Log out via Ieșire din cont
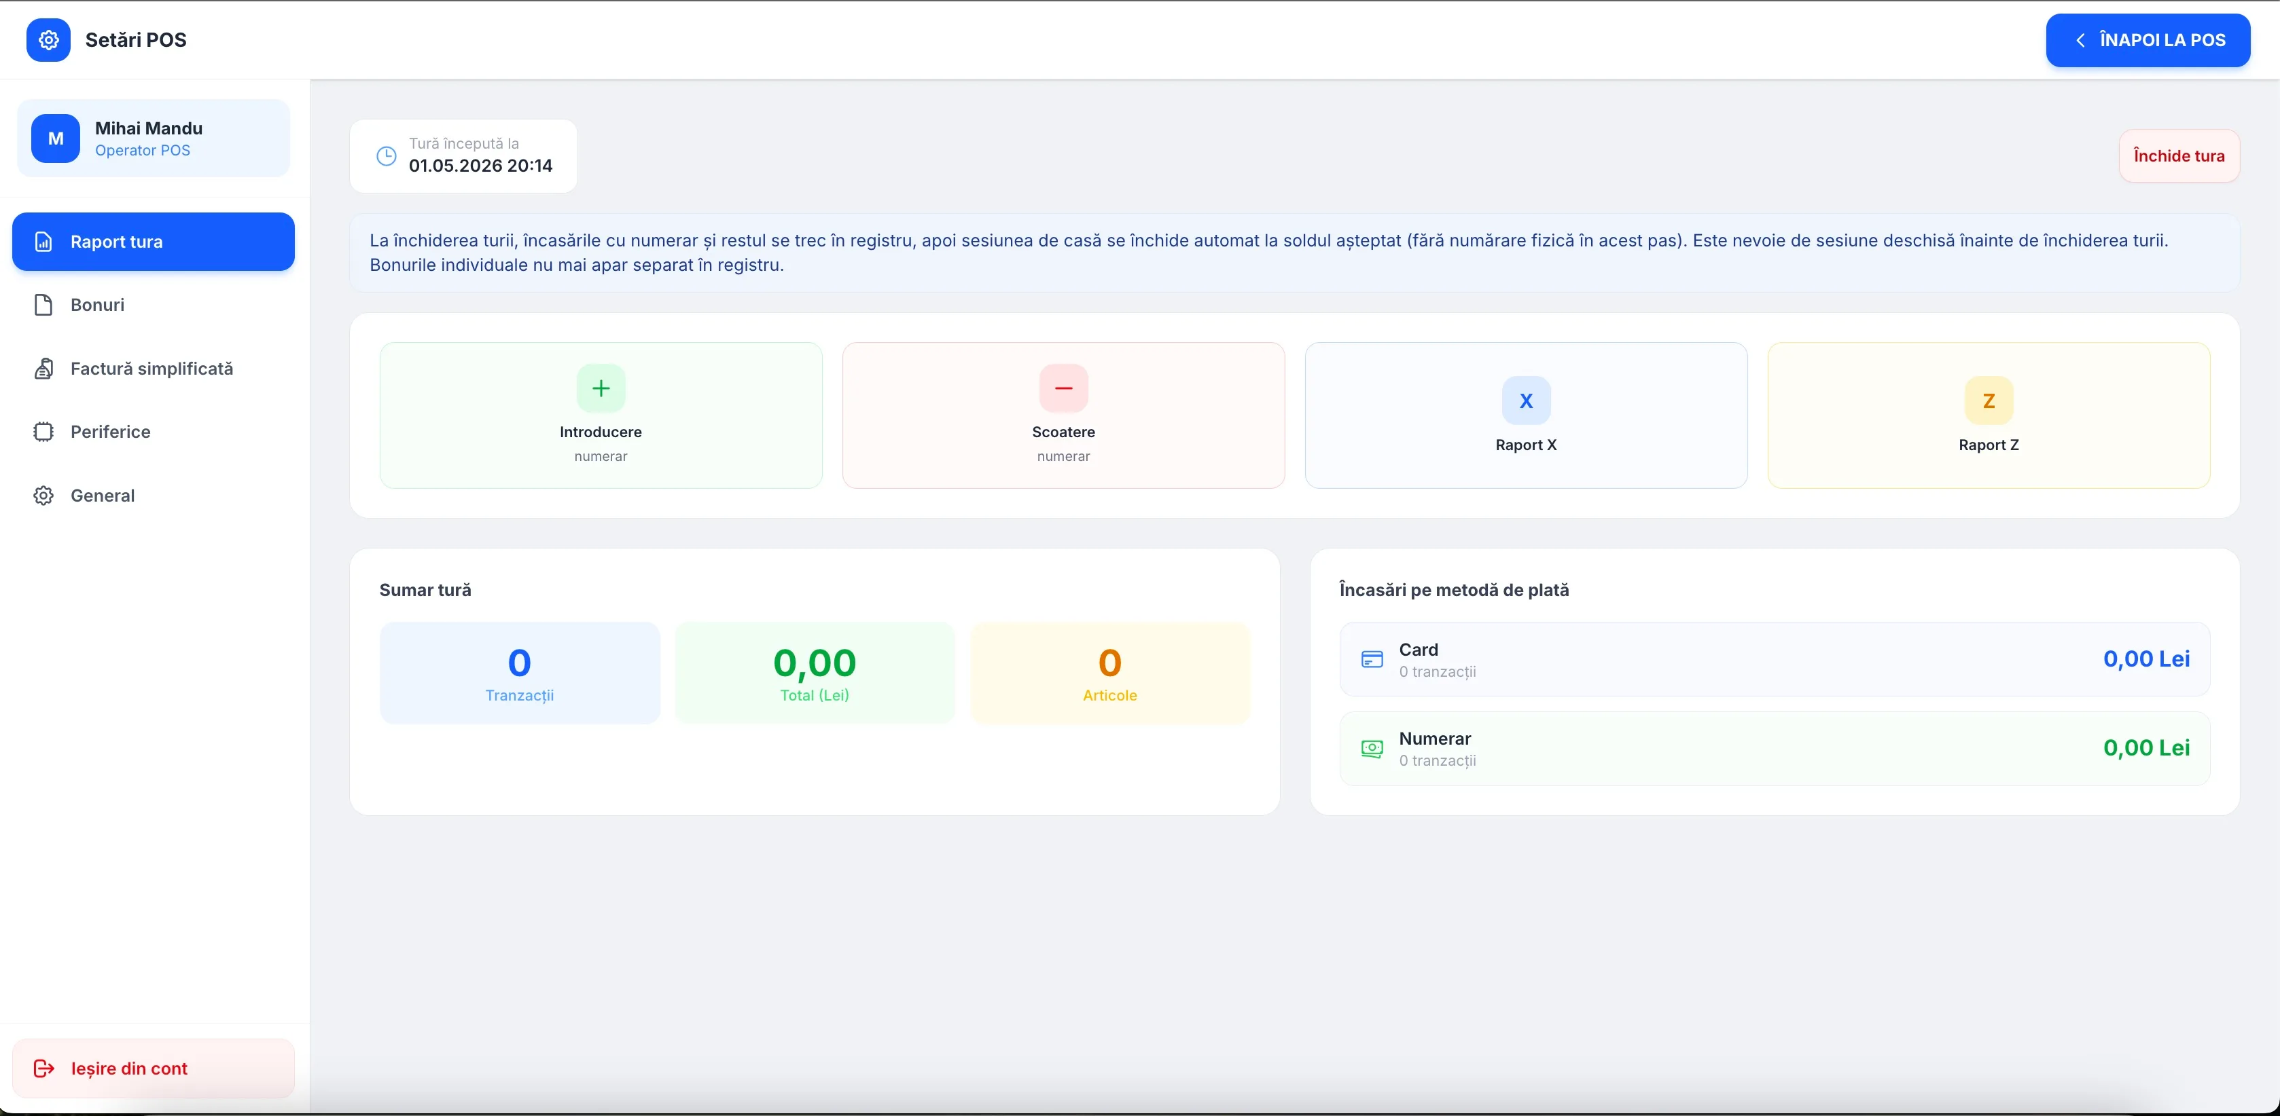 point(153,1068)
